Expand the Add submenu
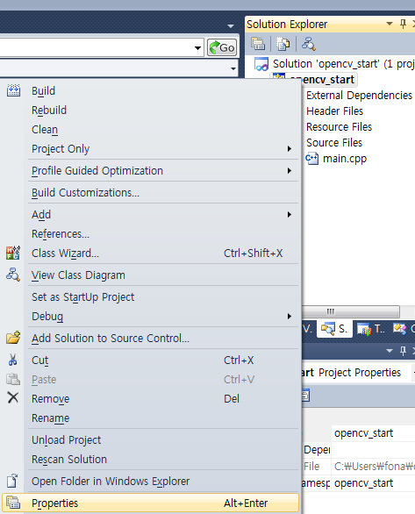The width and height of the screenshot is (415, 514). coord(150,215)
